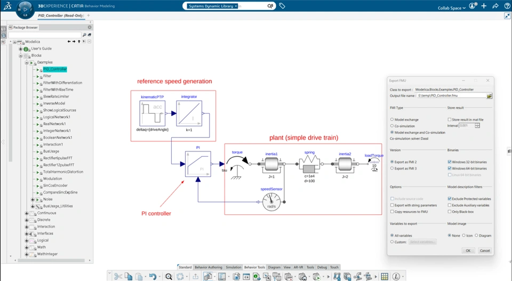Open the Debug toolbar tab

point(322,267)
